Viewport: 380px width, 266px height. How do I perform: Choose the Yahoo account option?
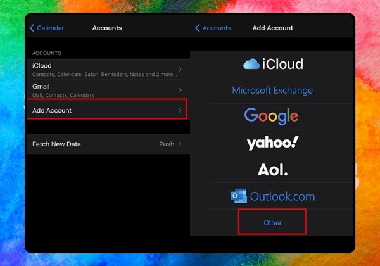tap(272, 143)
